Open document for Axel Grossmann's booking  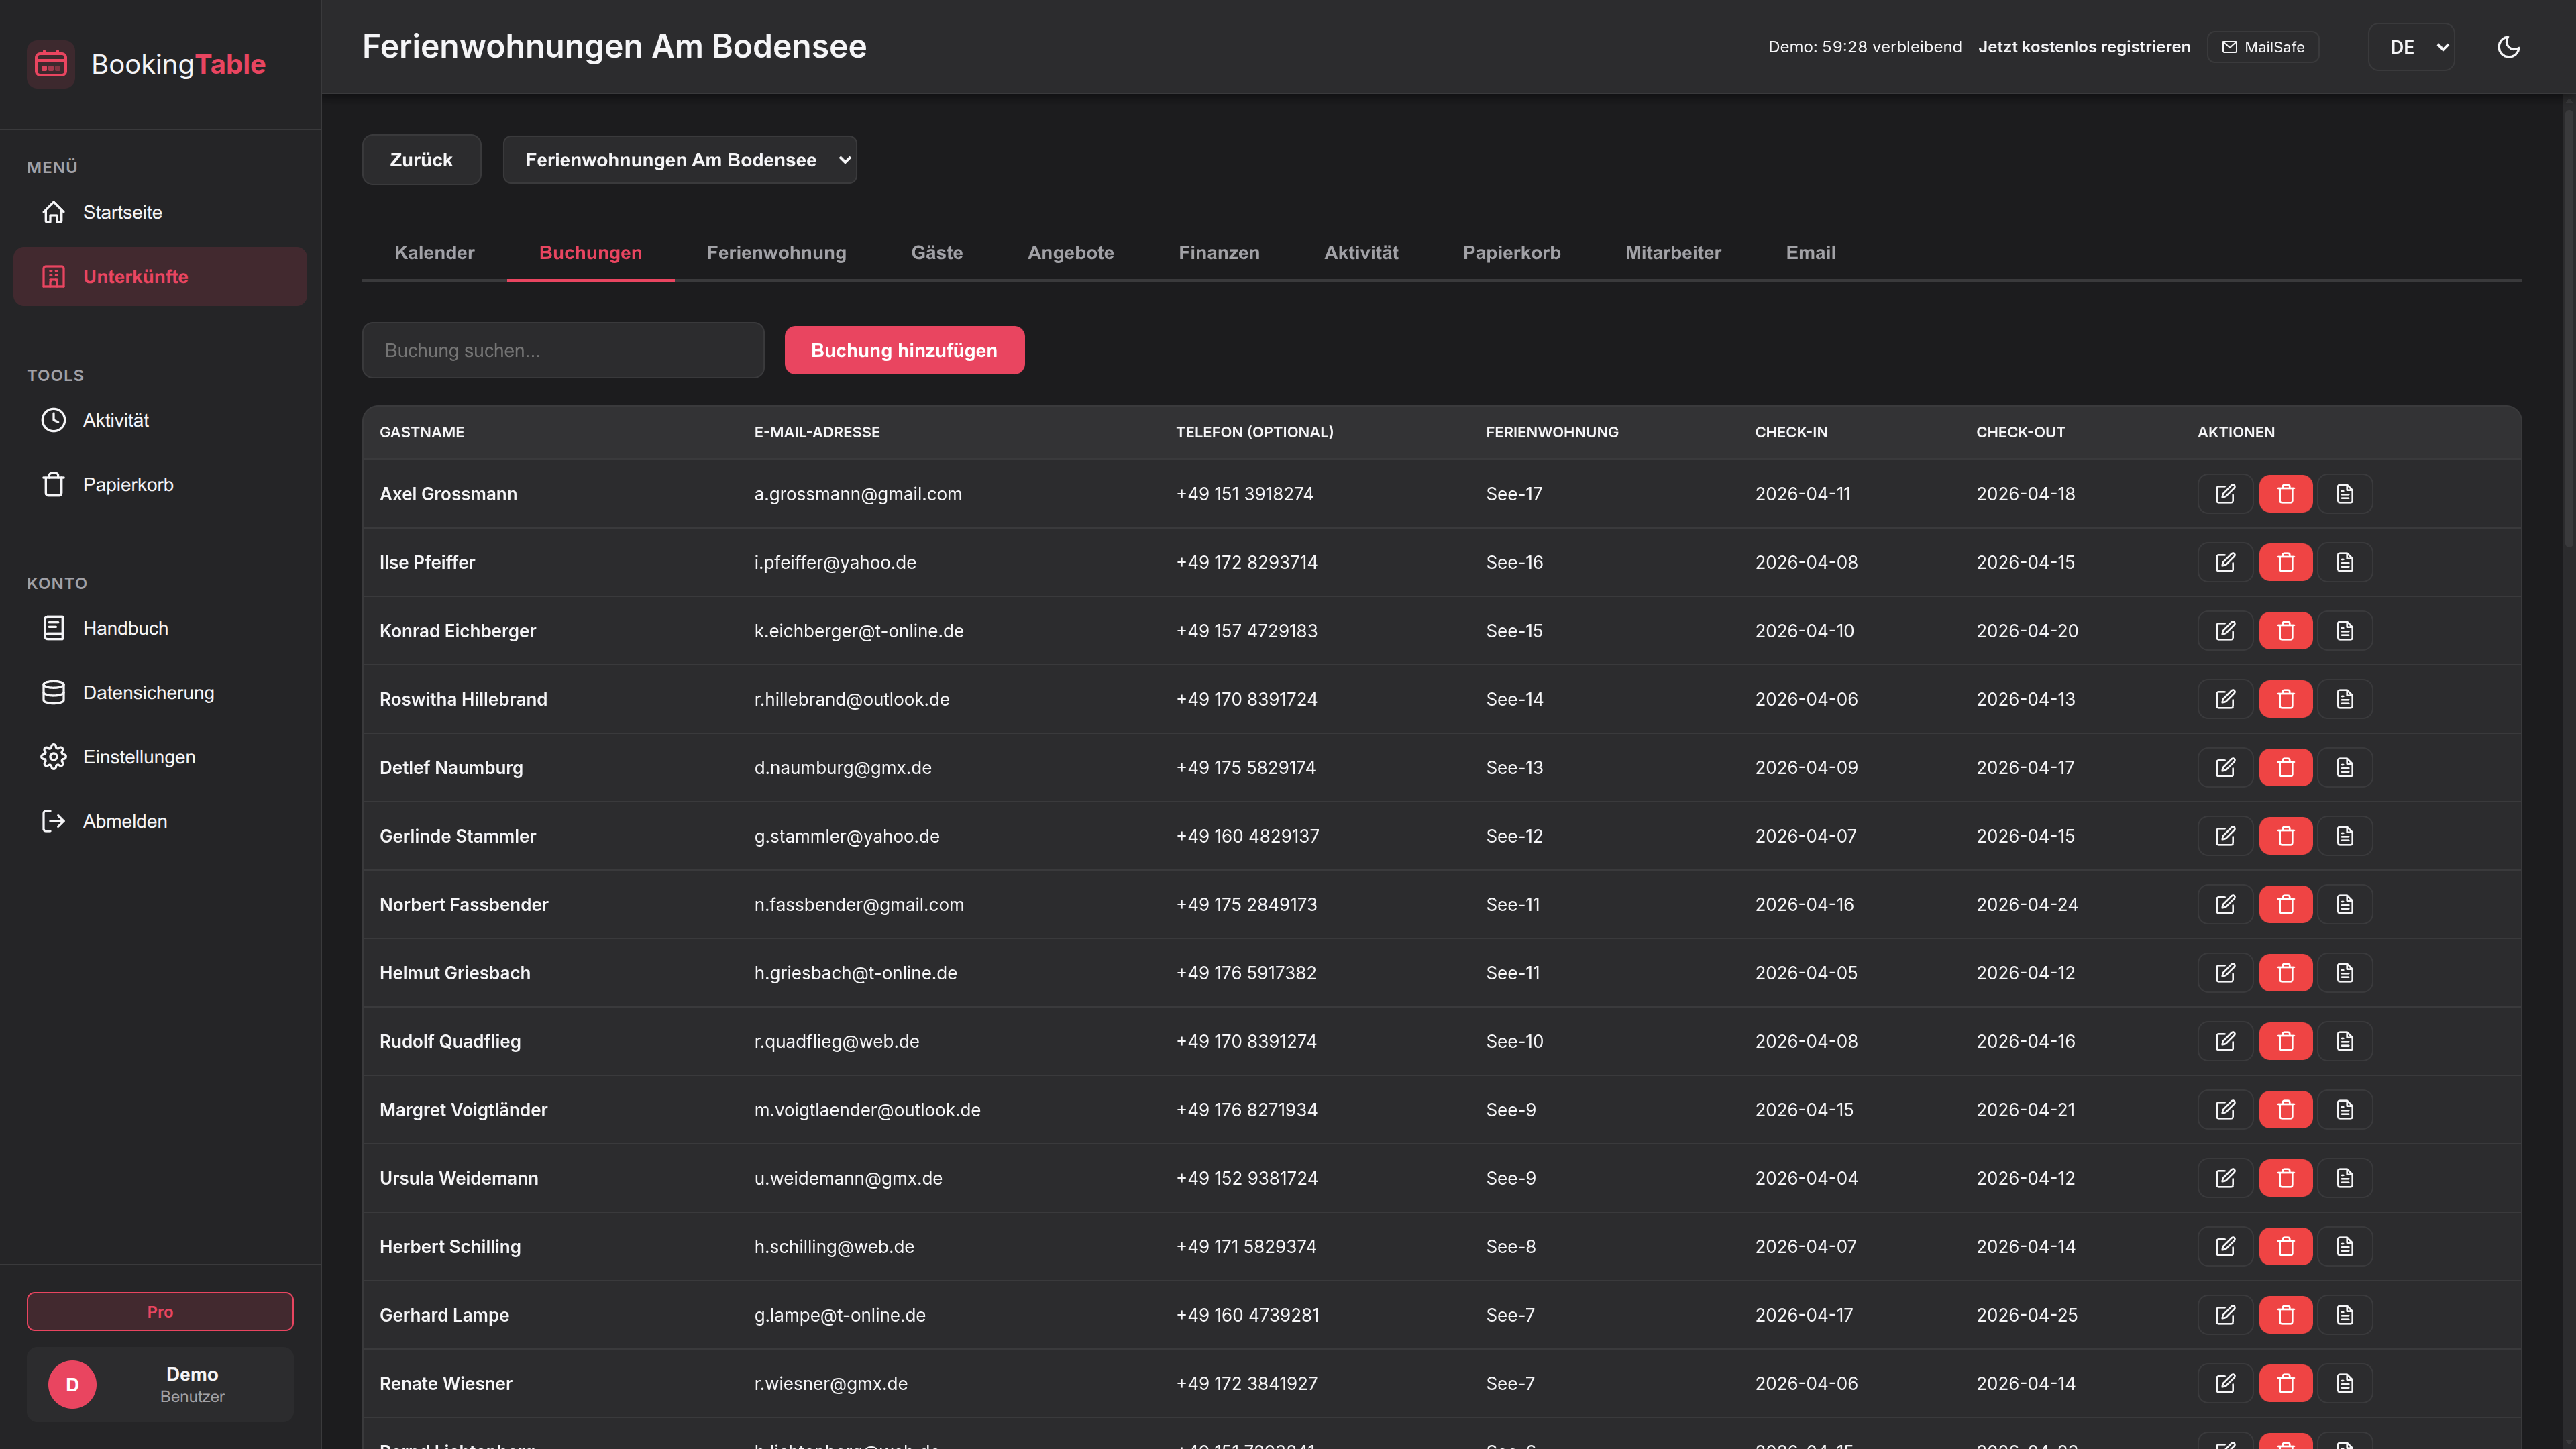[x=2345, y=494]
